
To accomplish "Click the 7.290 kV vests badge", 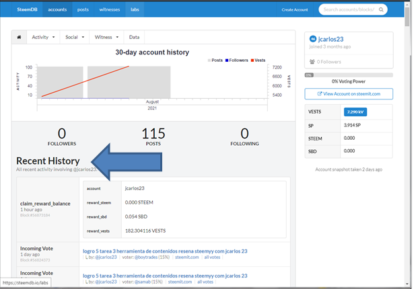I will point(355,112).
